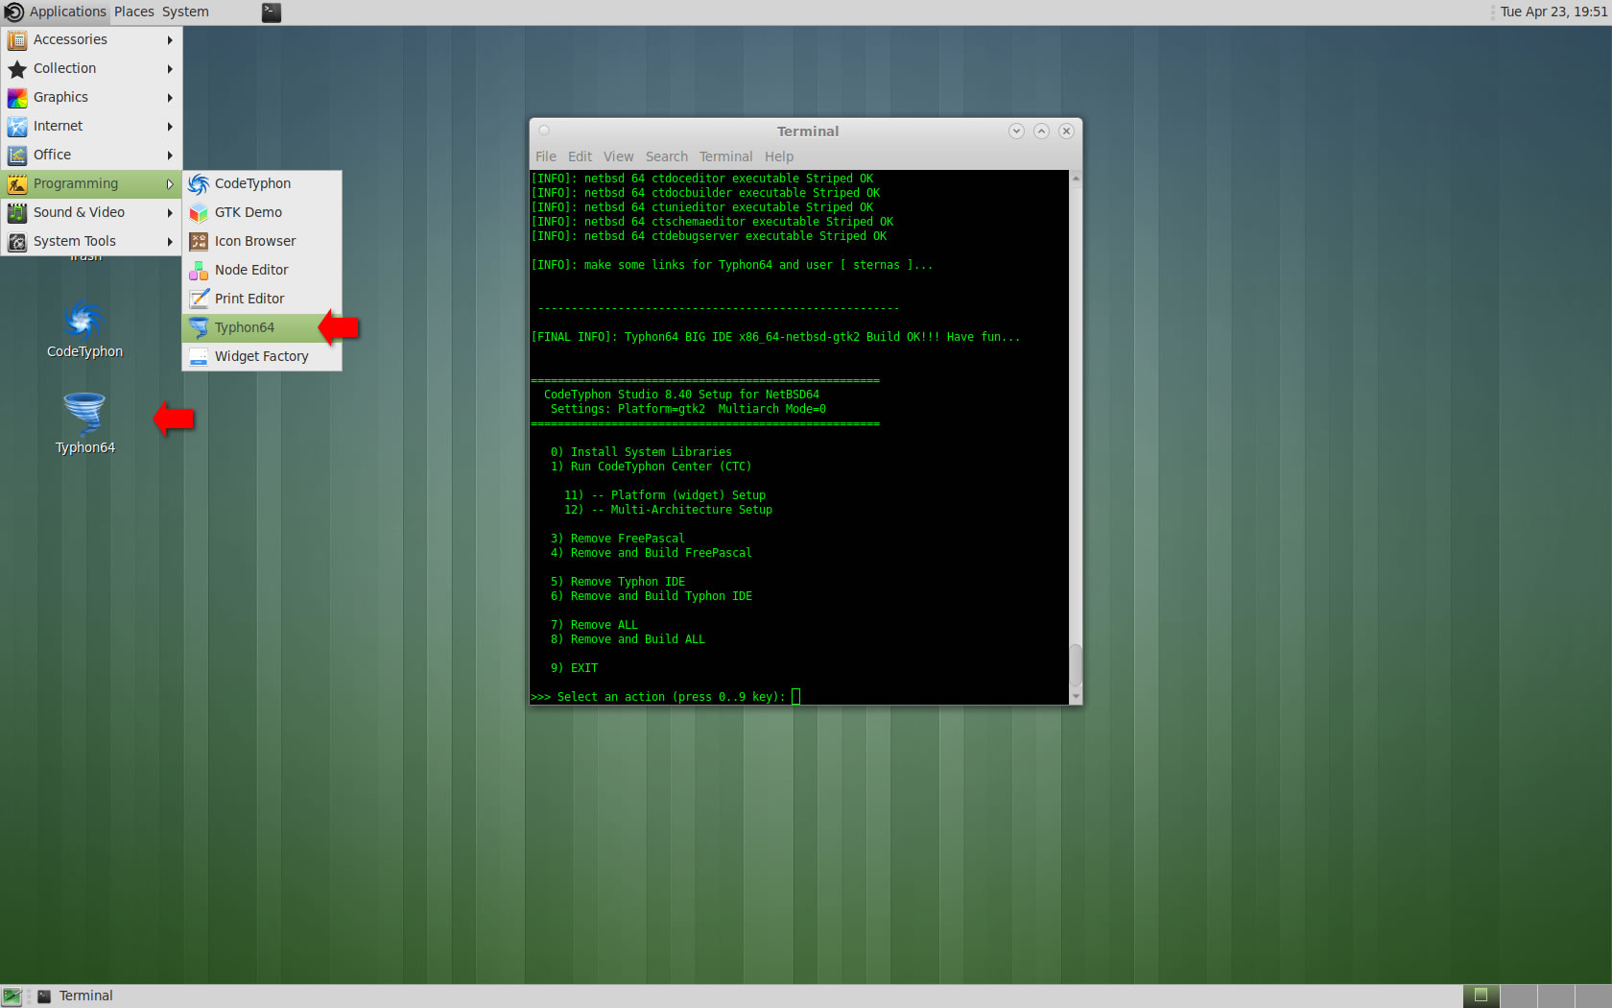Open Terminal window's Edit menu
Viewport: 1612px width, 1008px height.
point(580,156)
